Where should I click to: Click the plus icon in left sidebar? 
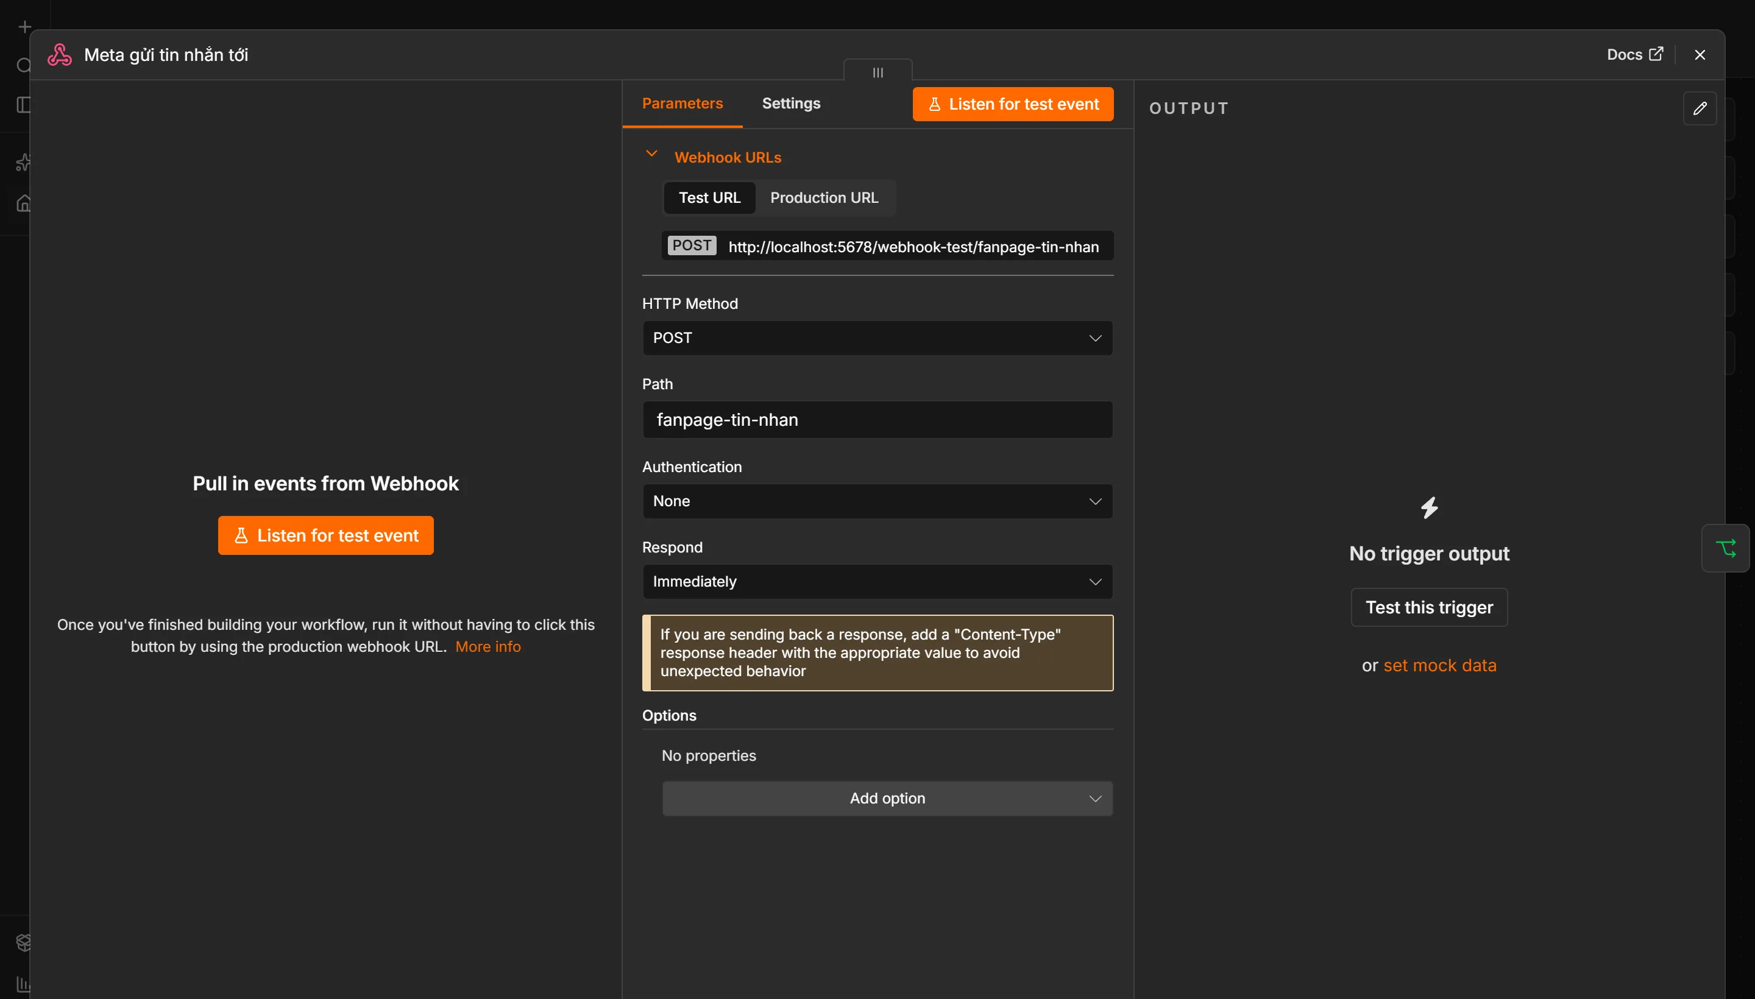pyautogui.click(x=25, y=27)
